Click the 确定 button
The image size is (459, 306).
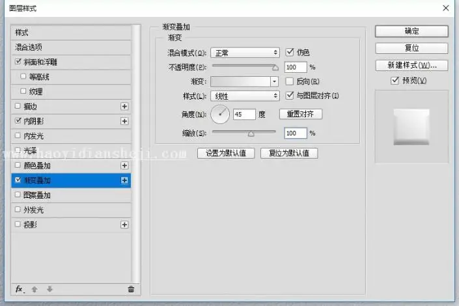pos(411,31)
